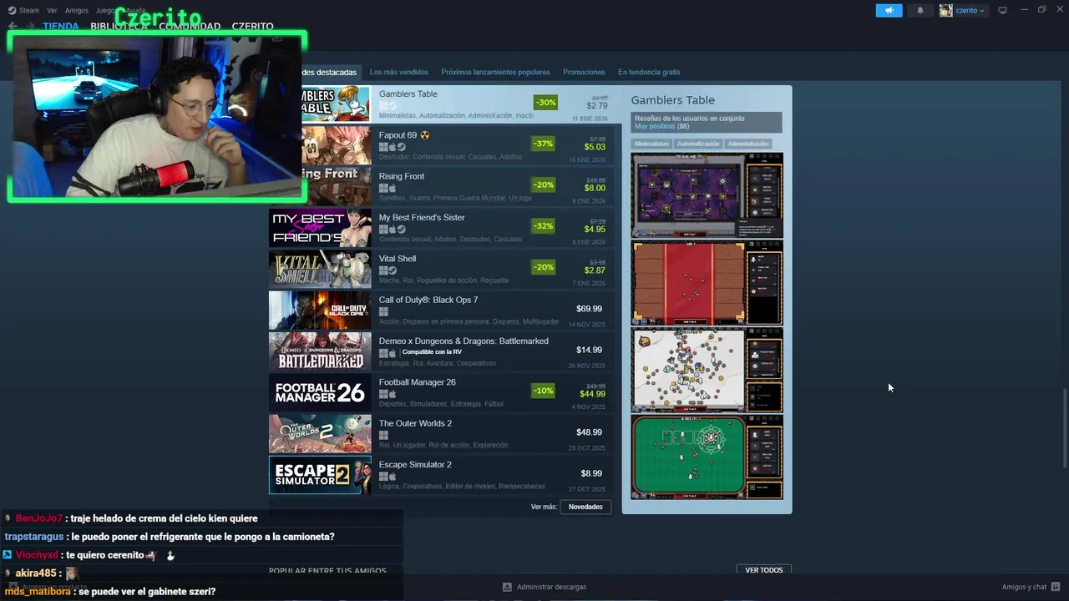Switch to Los más vendidos tab
The height and width of the screenshot is (601, 1069).
(x=399, y=72)
